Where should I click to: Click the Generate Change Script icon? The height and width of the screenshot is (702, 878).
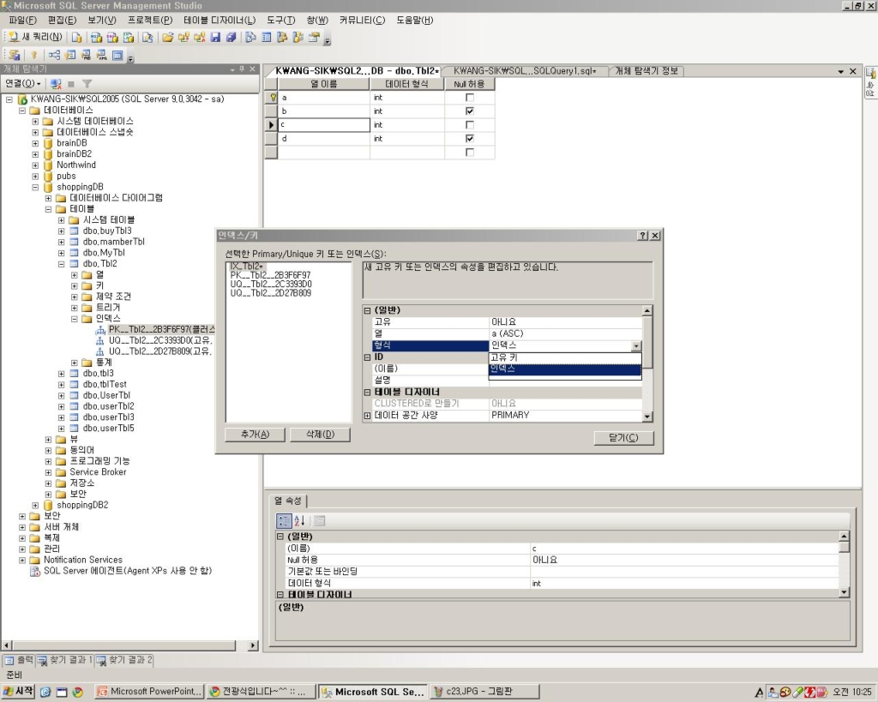pyautogui.click(x=15, y=55)
